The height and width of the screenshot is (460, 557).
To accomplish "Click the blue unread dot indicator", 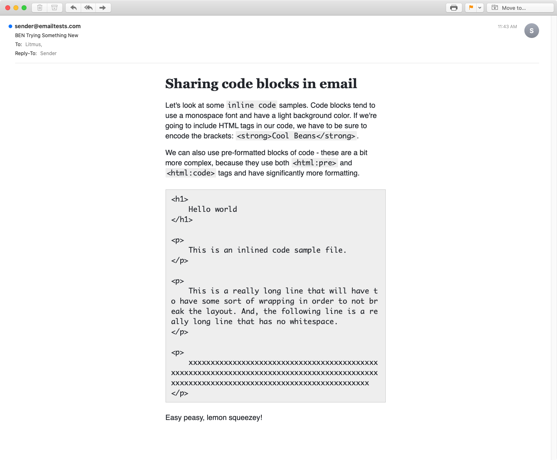I will (10, 26).
